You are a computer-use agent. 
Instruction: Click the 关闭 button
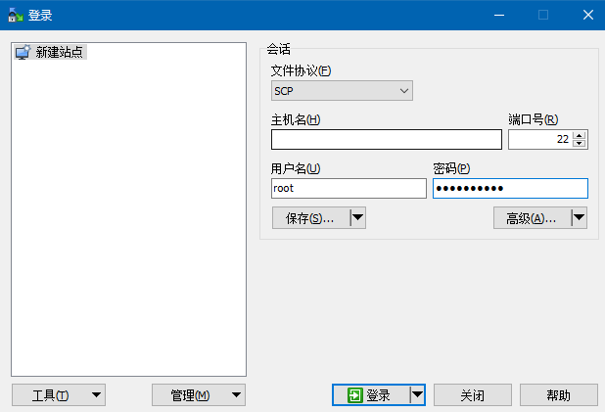473,395
